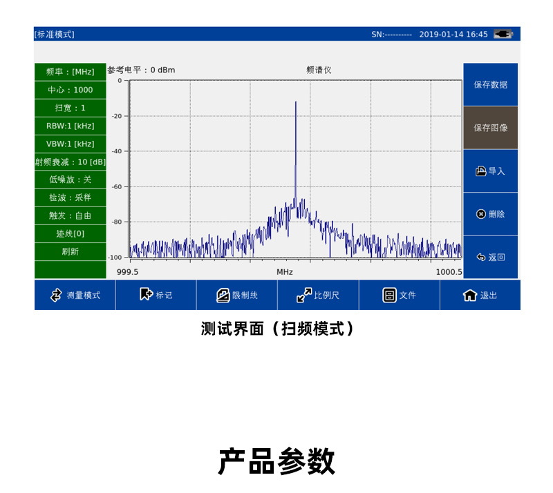Change the 检波 detector mode setting
The image size is (553, 493).
pyautogui.click(x=71, y=197)
